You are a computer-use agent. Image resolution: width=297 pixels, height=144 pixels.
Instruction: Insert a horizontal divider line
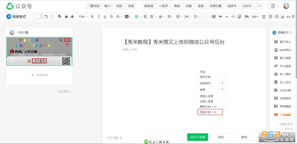[x=227, y=17]
